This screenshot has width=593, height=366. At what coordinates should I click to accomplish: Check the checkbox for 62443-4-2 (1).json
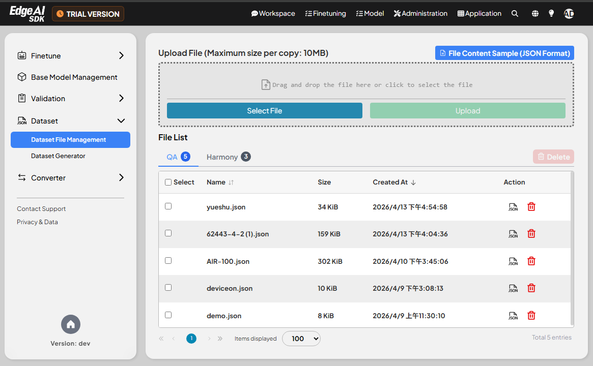[168, 233]
